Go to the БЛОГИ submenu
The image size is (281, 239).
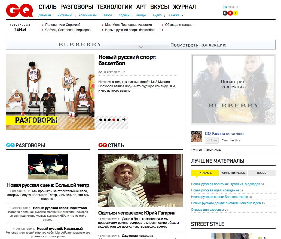click(108, 15)
